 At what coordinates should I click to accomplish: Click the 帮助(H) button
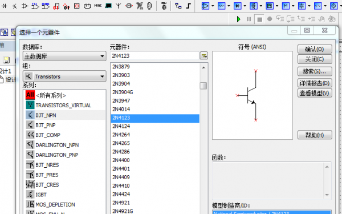(315, 135)
